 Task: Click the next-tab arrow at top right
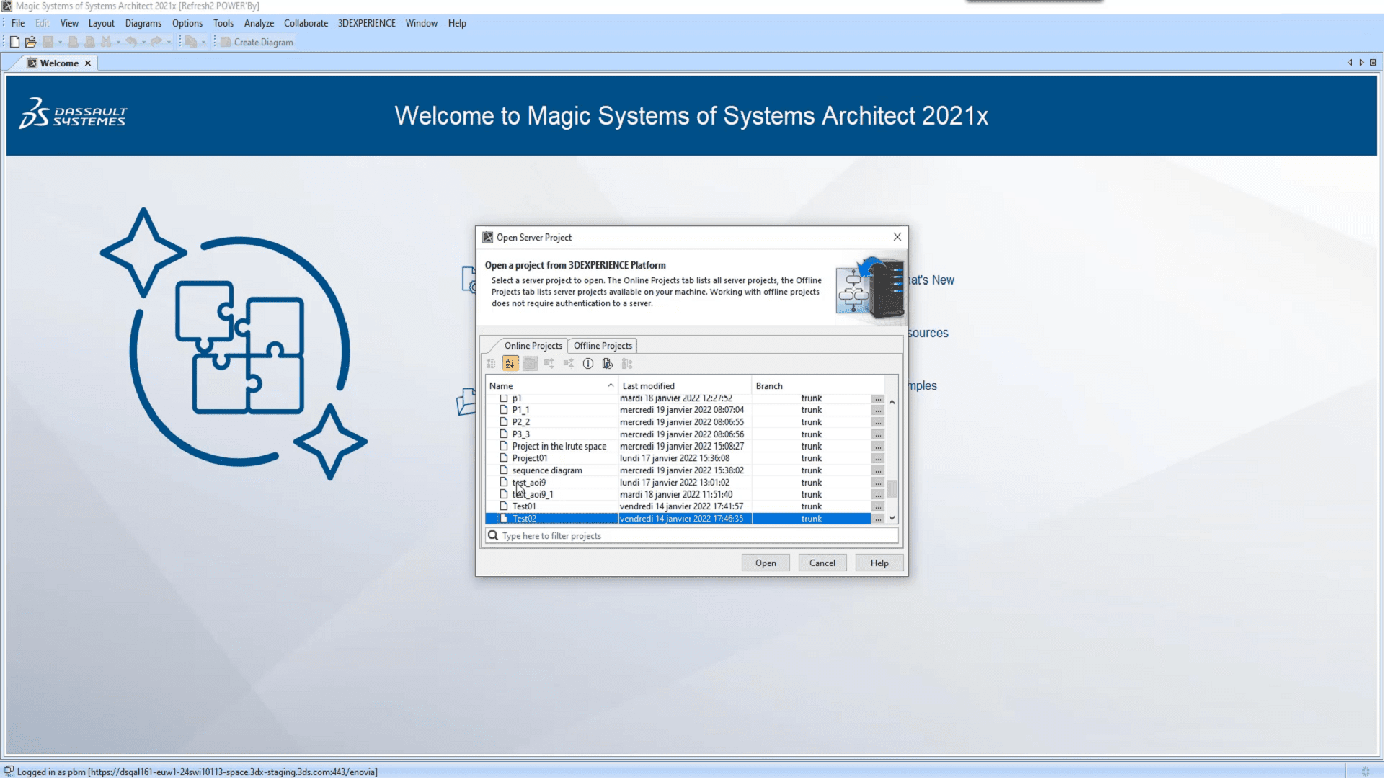pyautogui.click(x=1361, y=63)
